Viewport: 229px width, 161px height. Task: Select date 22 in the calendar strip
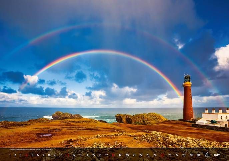pyautogui.click(x=141, y=155)
